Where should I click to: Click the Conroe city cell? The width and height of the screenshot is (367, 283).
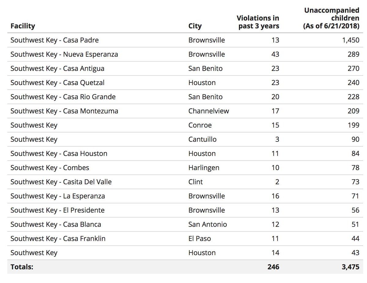pyautogui.click(x=200, y=125)
